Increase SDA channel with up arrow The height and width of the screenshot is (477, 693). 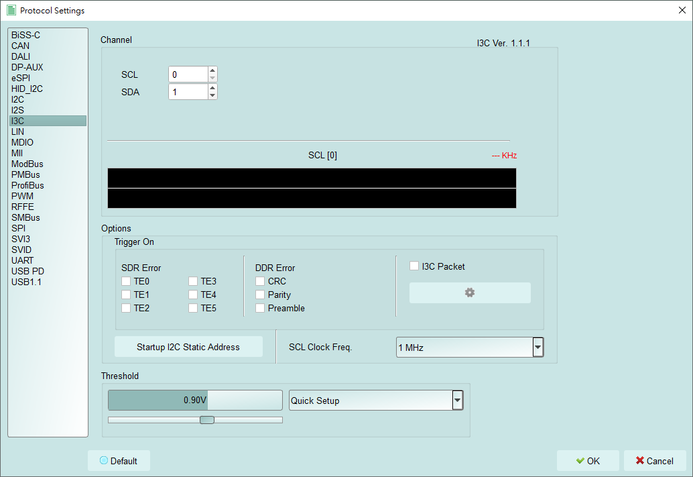click(x=212, y=88)
